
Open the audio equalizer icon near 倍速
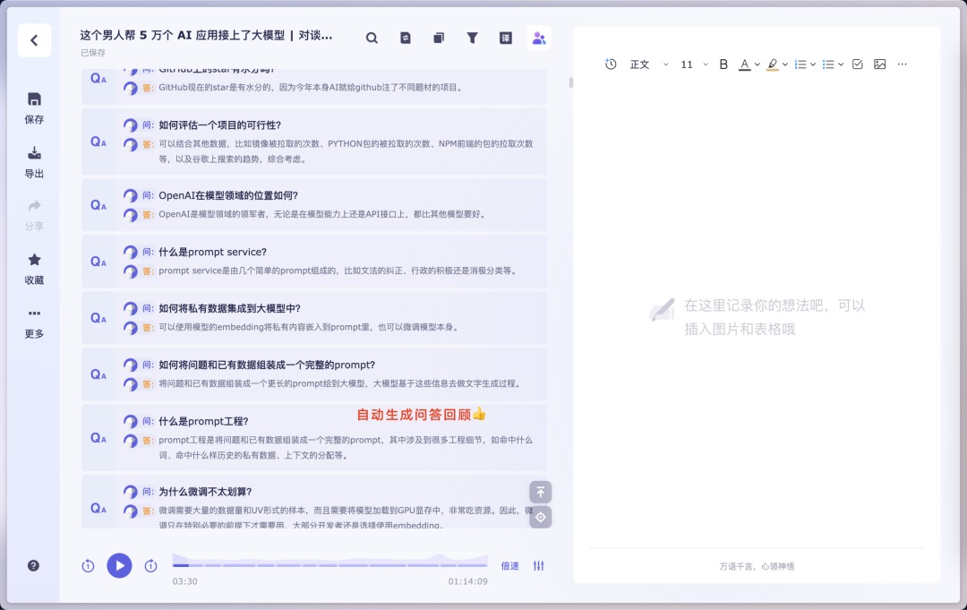click(x=537, y=566)
